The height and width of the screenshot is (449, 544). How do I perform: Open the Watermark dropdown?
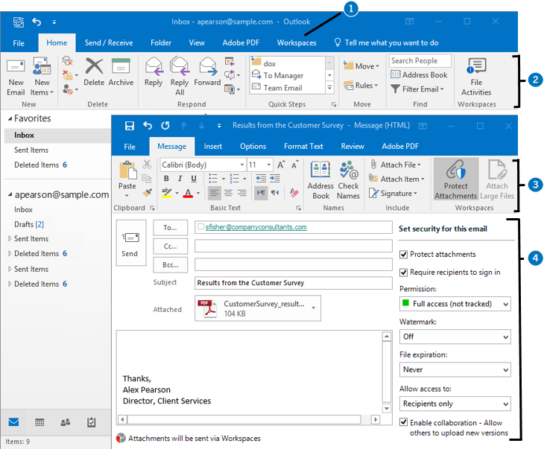[x=455, y=337]
